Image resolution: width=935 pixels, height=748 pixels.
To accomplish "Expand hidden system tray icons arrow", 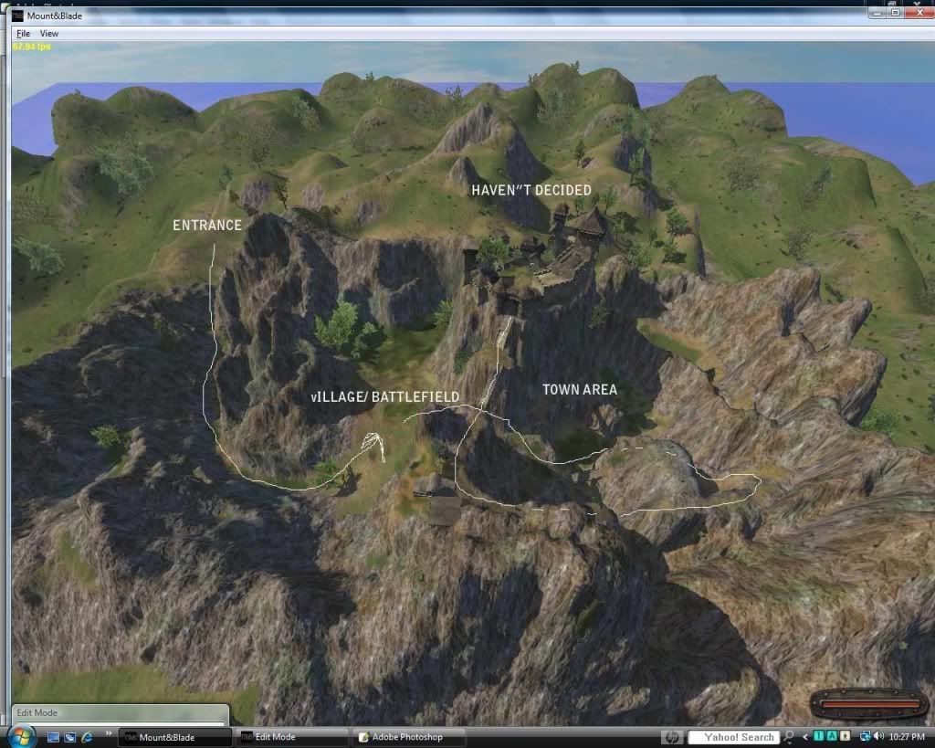I will [x=804, y=737].
